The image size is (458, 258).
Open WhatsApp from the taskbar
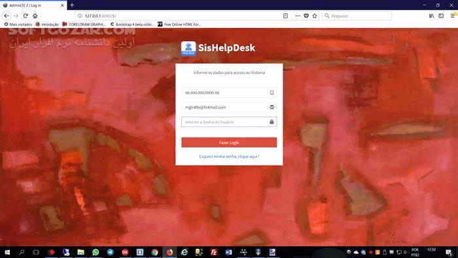click(96, 252)
